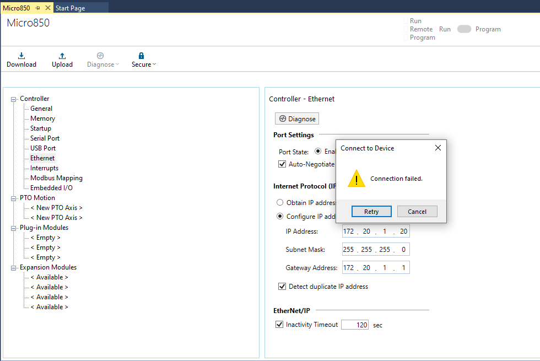Image resolution: width=540 pixels, height=361 pixels.
Task: Click the yellow warning icon in dialog
Action: (356, 178)
